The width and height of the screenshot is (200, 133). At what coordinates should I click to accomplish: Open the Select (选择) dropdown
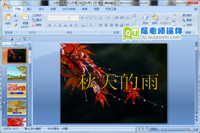(x=193, y=25)
